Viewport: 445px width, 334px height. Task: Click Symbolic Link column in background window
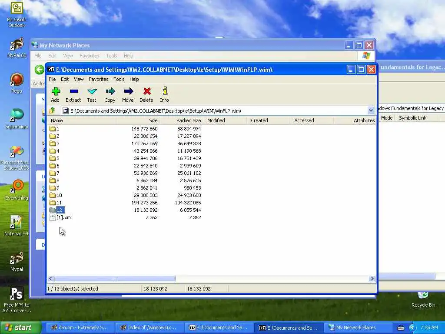tap(412, 118)
